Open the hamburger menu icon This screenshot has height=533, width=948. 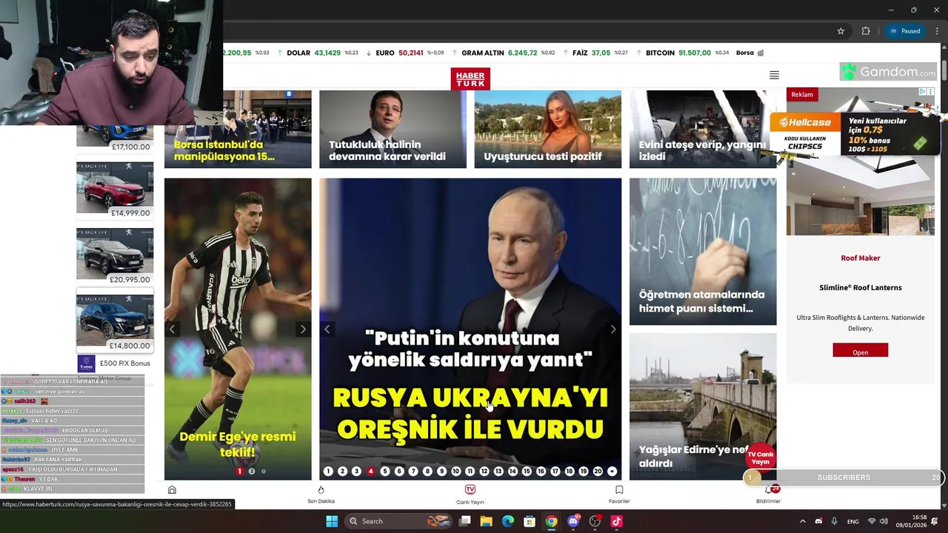click(x=774, y=75)
